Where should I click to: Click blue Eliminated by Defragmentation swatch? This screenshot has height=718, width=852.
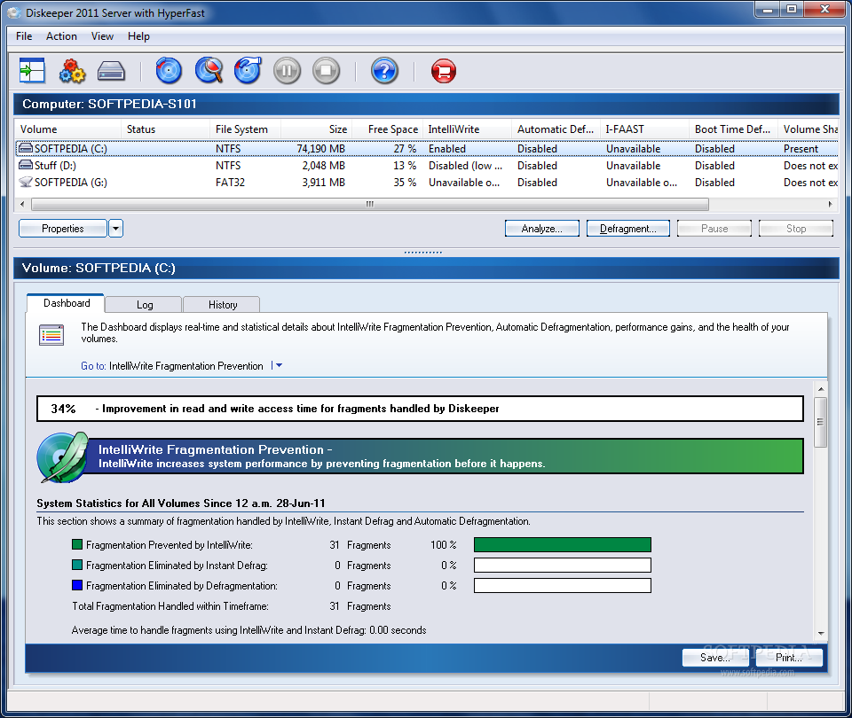click(x=77, y=585)
